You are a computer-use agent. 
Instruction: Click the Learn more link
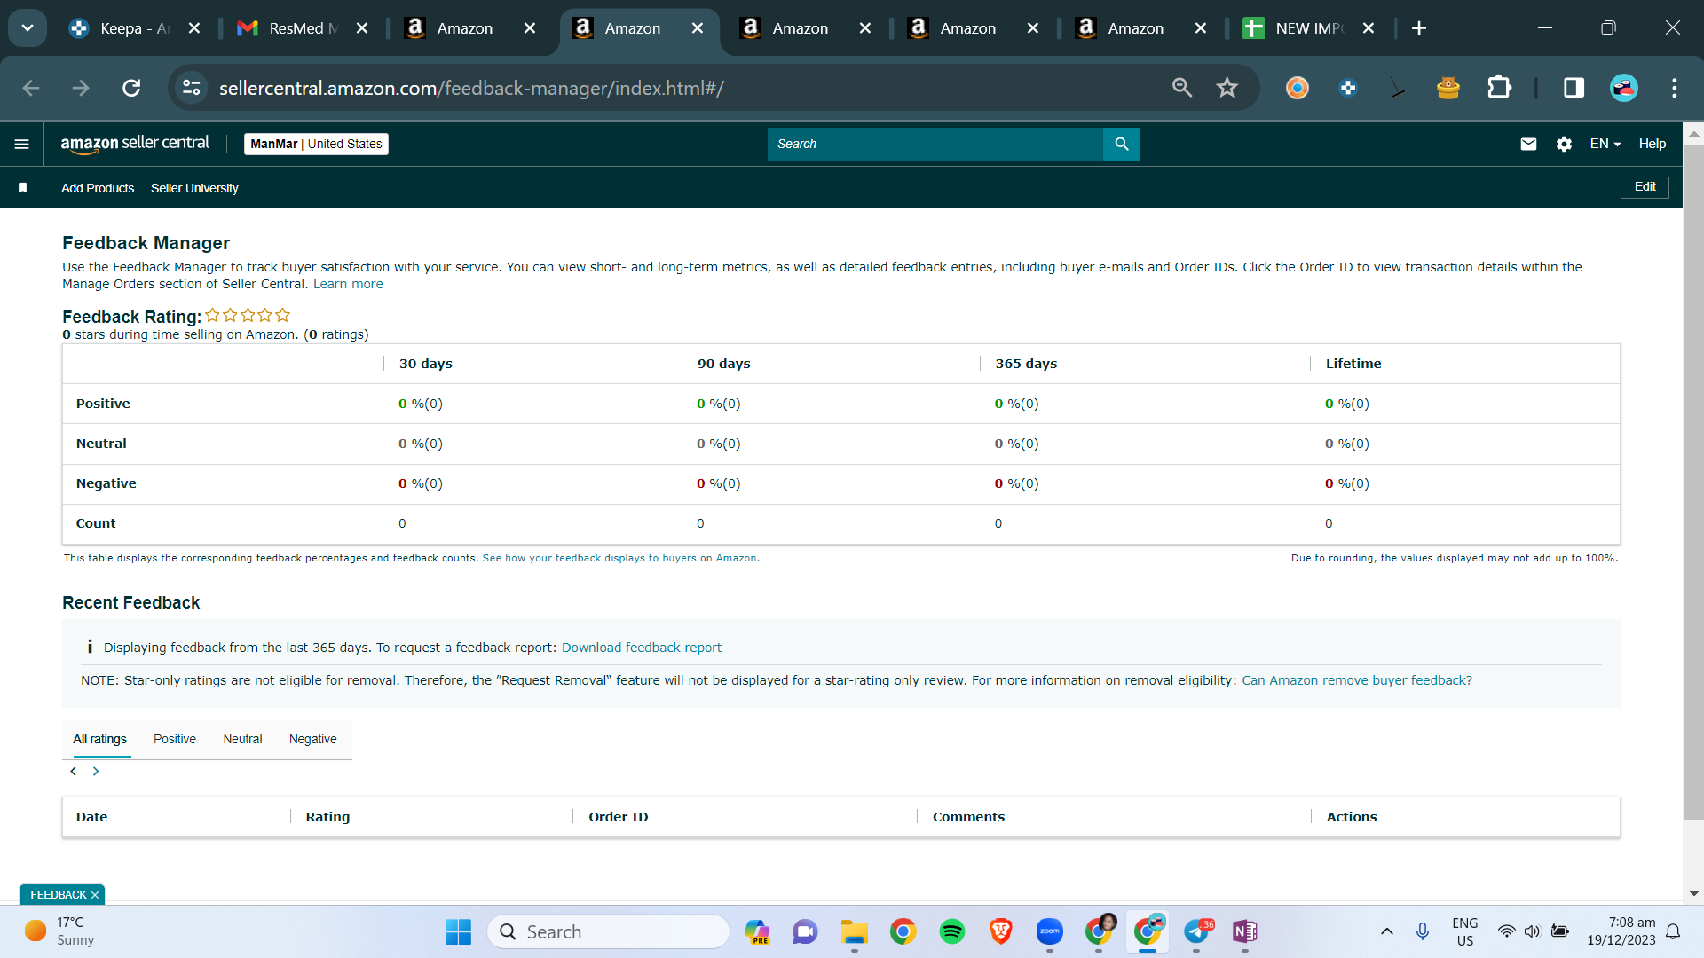pos(348,284)
